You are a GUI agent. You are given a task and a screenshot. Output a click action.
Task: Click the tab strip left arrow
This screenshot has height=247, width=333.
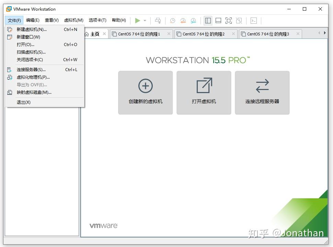click(x=319, y=33)
